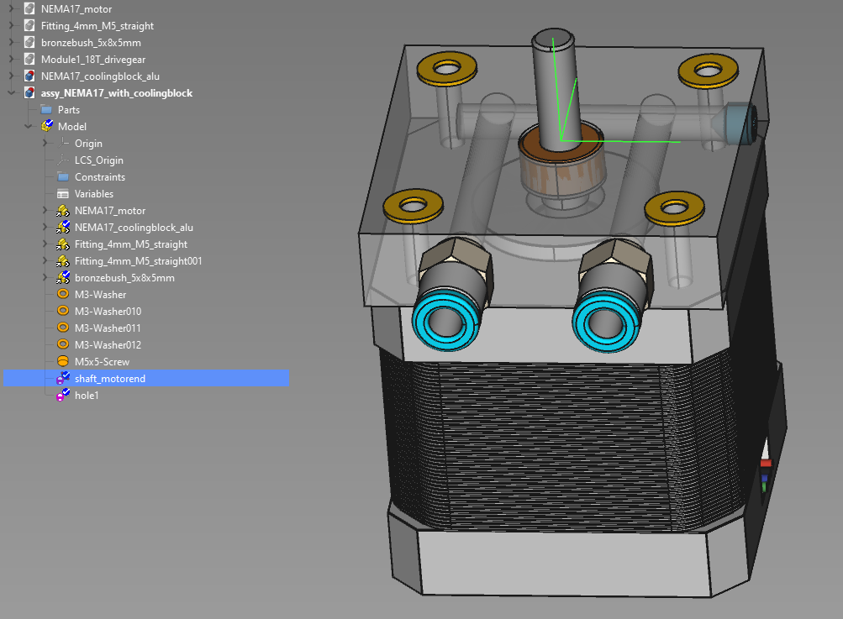The image size is (843, 619).
Task: Click the M5x5-Screw fastener icon
Action: point(63,362)
